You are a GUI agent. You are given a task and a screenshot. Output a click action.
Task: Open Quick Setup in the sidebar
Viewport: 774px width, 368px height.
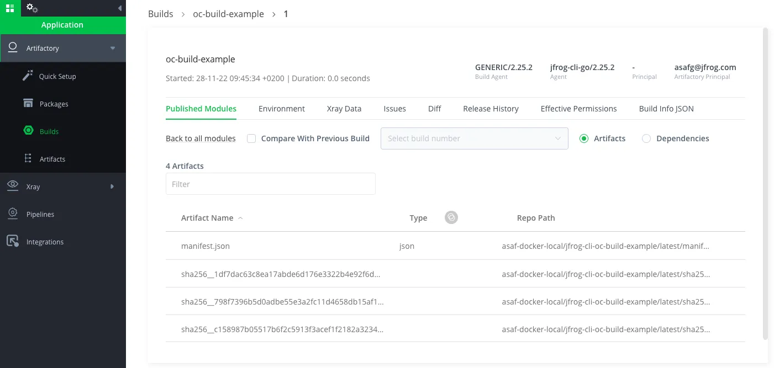tap(57, 76)
